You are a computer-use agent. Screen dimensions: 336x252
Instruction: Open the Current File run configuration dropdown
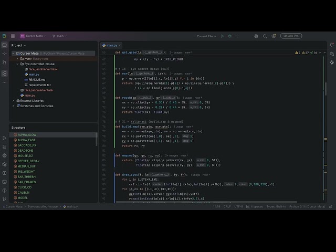(206, 36)
